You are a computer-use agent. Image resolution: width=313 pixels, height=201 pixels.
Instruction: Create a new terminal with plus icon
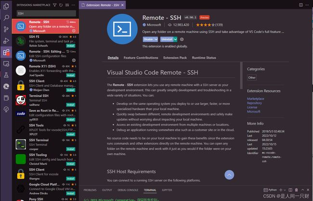pos(281,190)
